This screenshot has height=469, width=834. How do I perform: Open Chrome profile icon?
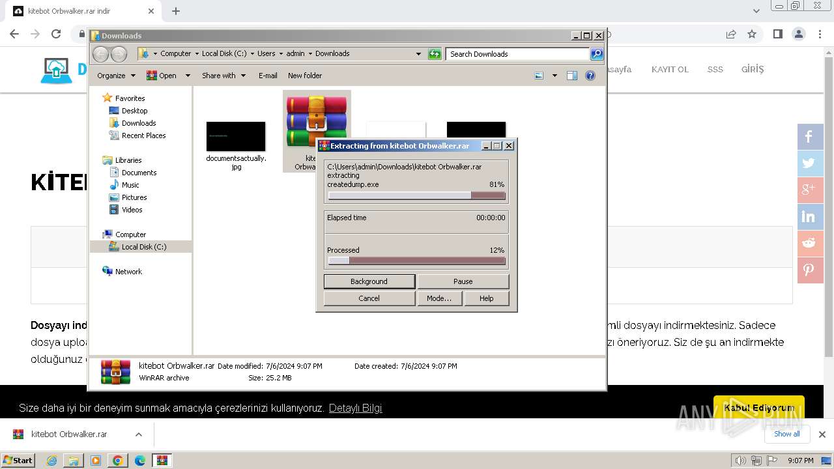pos(799,34)
